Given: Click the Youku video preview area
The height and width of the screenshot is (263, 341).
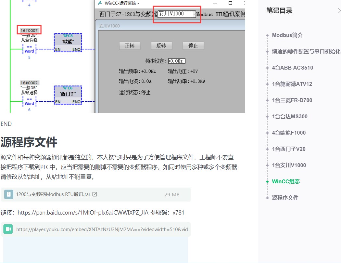Looking at the screenshot, I should pos(96,249).
